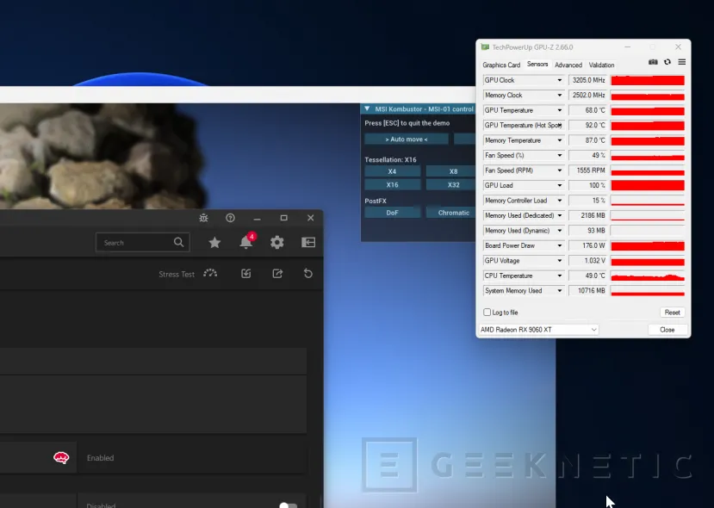Collapse the MSI Kombustor control panel triangle
The height and width of the screenshot is (508, 714).
[367, 108]
